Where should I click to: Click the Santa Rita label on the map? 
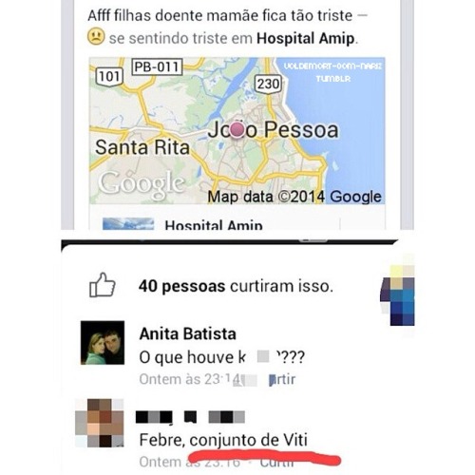[x=142, y=147]
